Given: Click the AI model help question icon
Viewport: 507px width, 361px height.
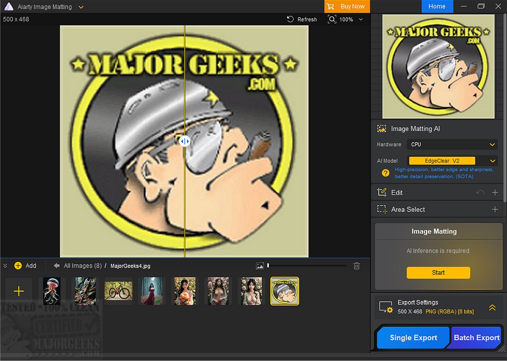Looking at the screenshot, I should 385,173.
